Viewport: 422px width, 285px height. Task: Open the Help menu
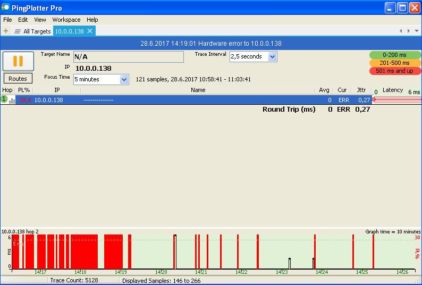(92, 20)
